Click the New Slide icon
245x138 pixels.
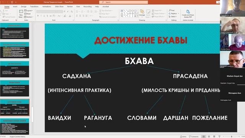[x=21, y=11]
